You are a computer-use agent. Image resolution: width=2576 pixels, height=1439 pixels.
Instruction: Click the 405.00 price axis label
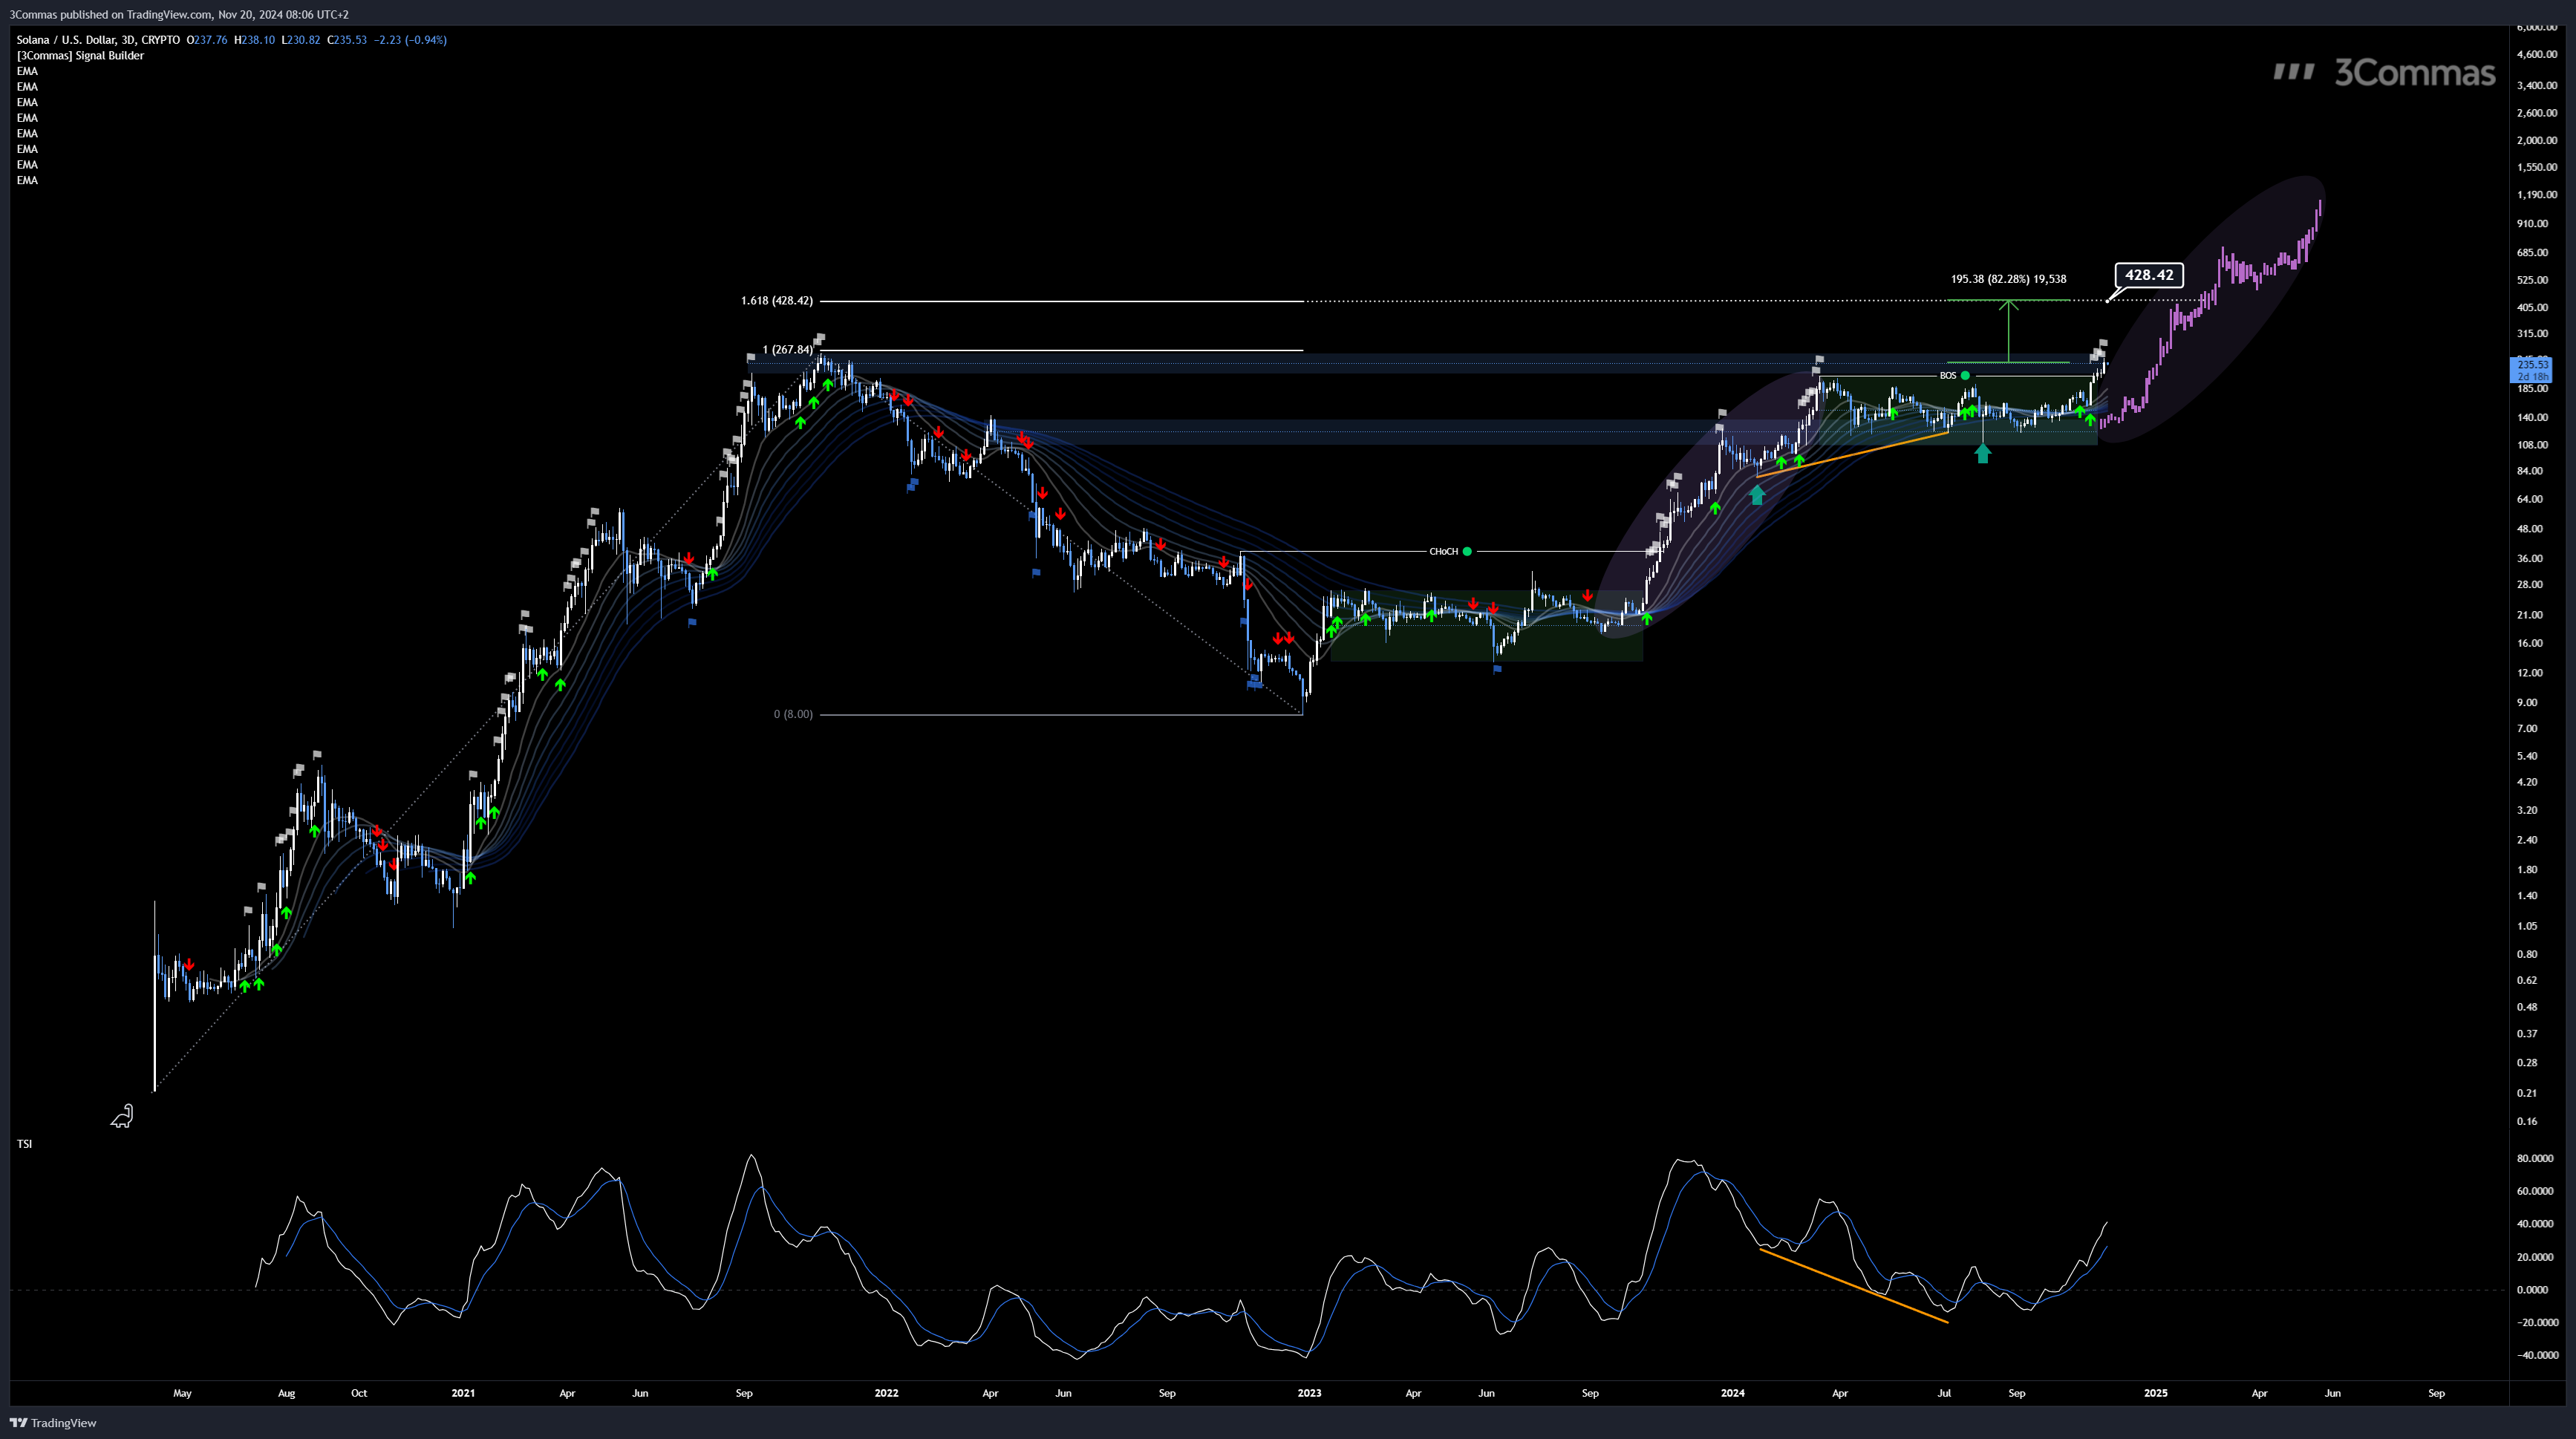[x=2533, y=308]
